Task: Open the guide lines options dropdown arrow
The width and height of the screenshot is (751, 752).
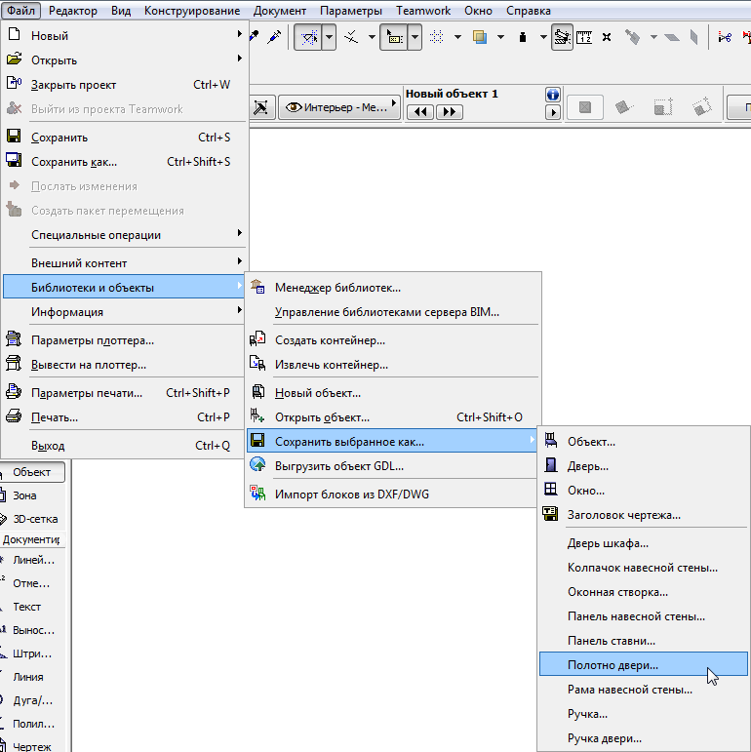Action: pyautogui.click(x=329, y=37)
